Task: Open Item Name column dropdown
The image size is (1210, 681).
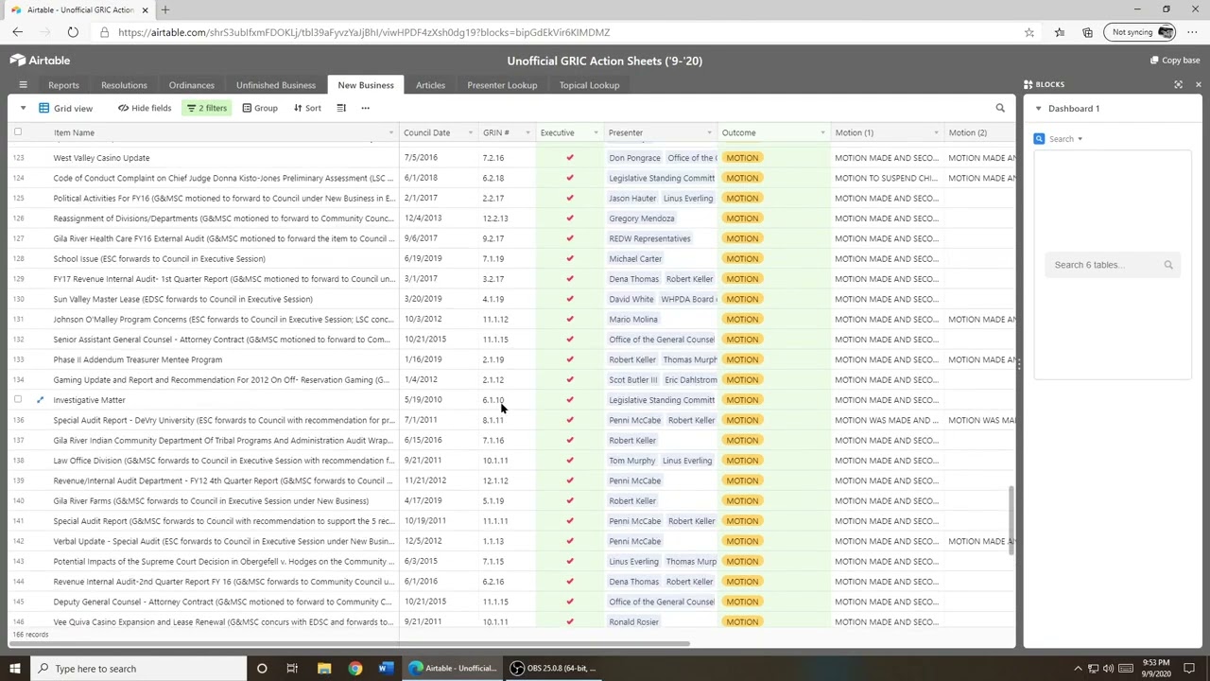Action: (x=390, y=132)
